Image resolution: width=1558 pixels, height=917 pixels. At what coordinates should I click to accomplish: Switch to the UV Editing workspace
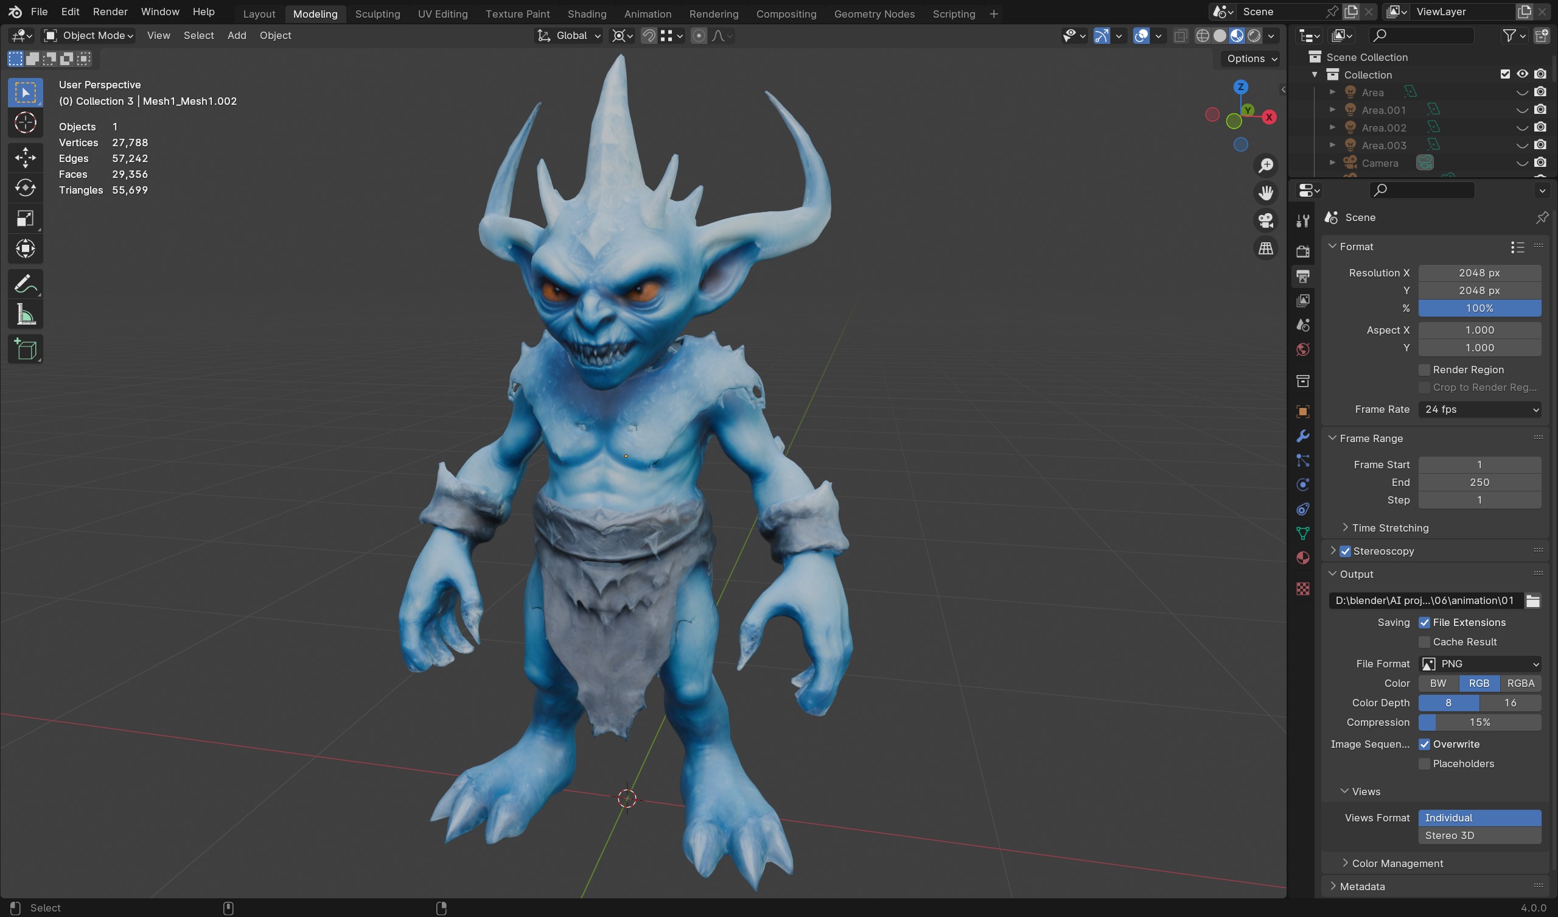pos(442,13)
